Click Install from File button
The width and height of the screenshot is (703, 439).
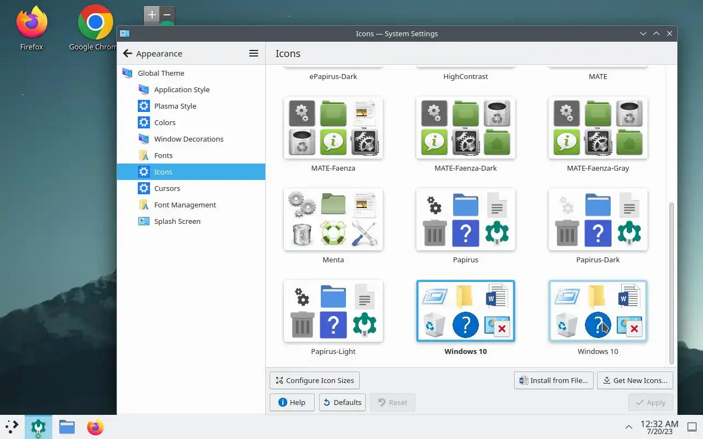click(554, 380)
